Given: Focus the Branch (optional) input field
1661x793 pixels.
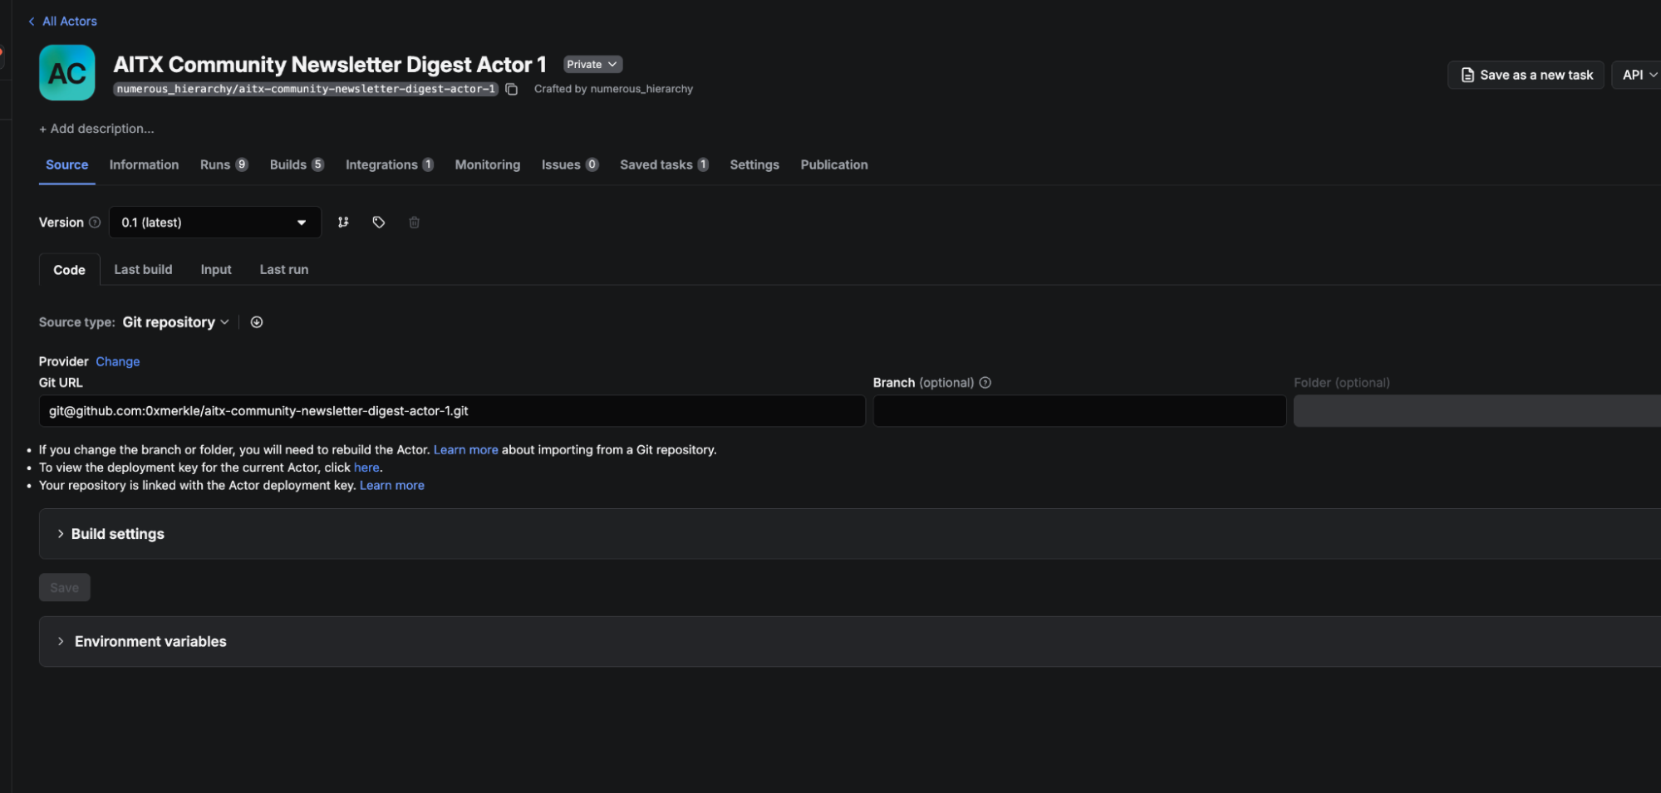Looking at the screenshot, I should [1079, 411].
